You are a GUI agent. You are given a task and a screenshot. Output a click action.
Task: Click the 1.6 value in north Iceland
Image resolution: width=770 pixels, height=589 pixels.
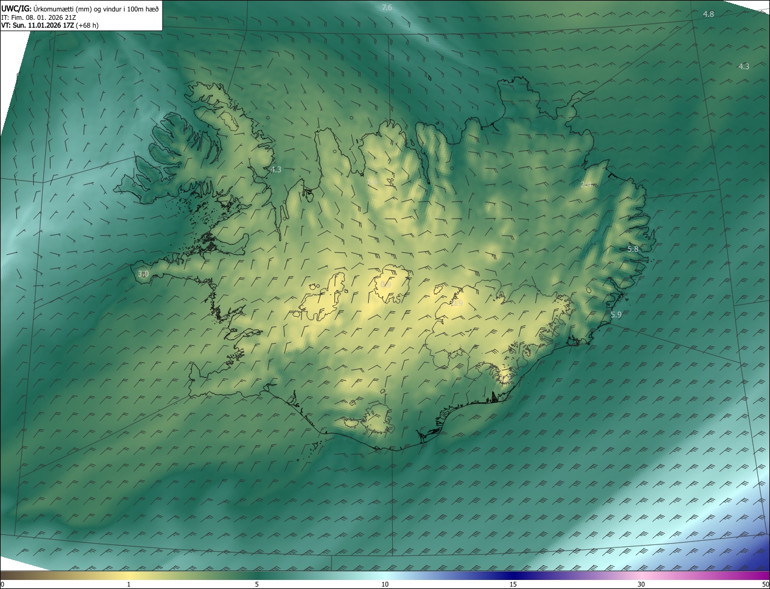coord(372,181)
